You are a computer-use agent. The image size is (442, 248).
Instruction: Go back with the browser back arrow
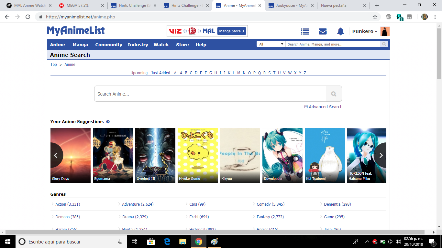pos(7,17)
